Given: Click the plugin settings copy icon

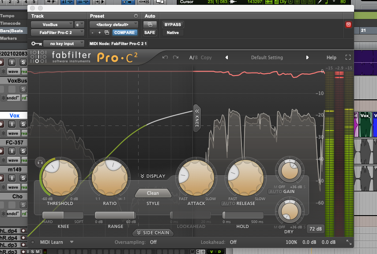Looking at the screenshot, I should [107, 33].
